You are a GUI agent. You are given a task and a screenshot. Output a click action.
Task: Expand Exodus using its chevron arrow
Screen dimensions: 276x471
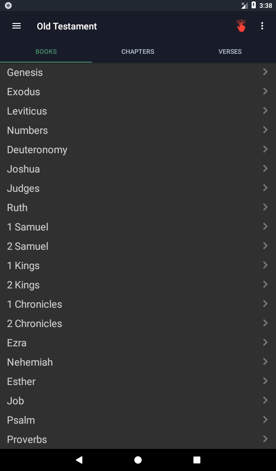[265, 91]
